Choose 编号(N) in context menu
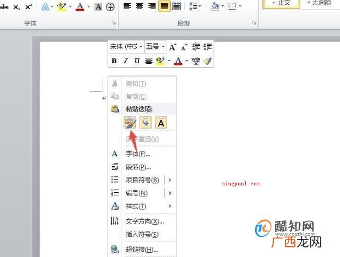This screenshot has height=257, width=340. pos(137,193)
